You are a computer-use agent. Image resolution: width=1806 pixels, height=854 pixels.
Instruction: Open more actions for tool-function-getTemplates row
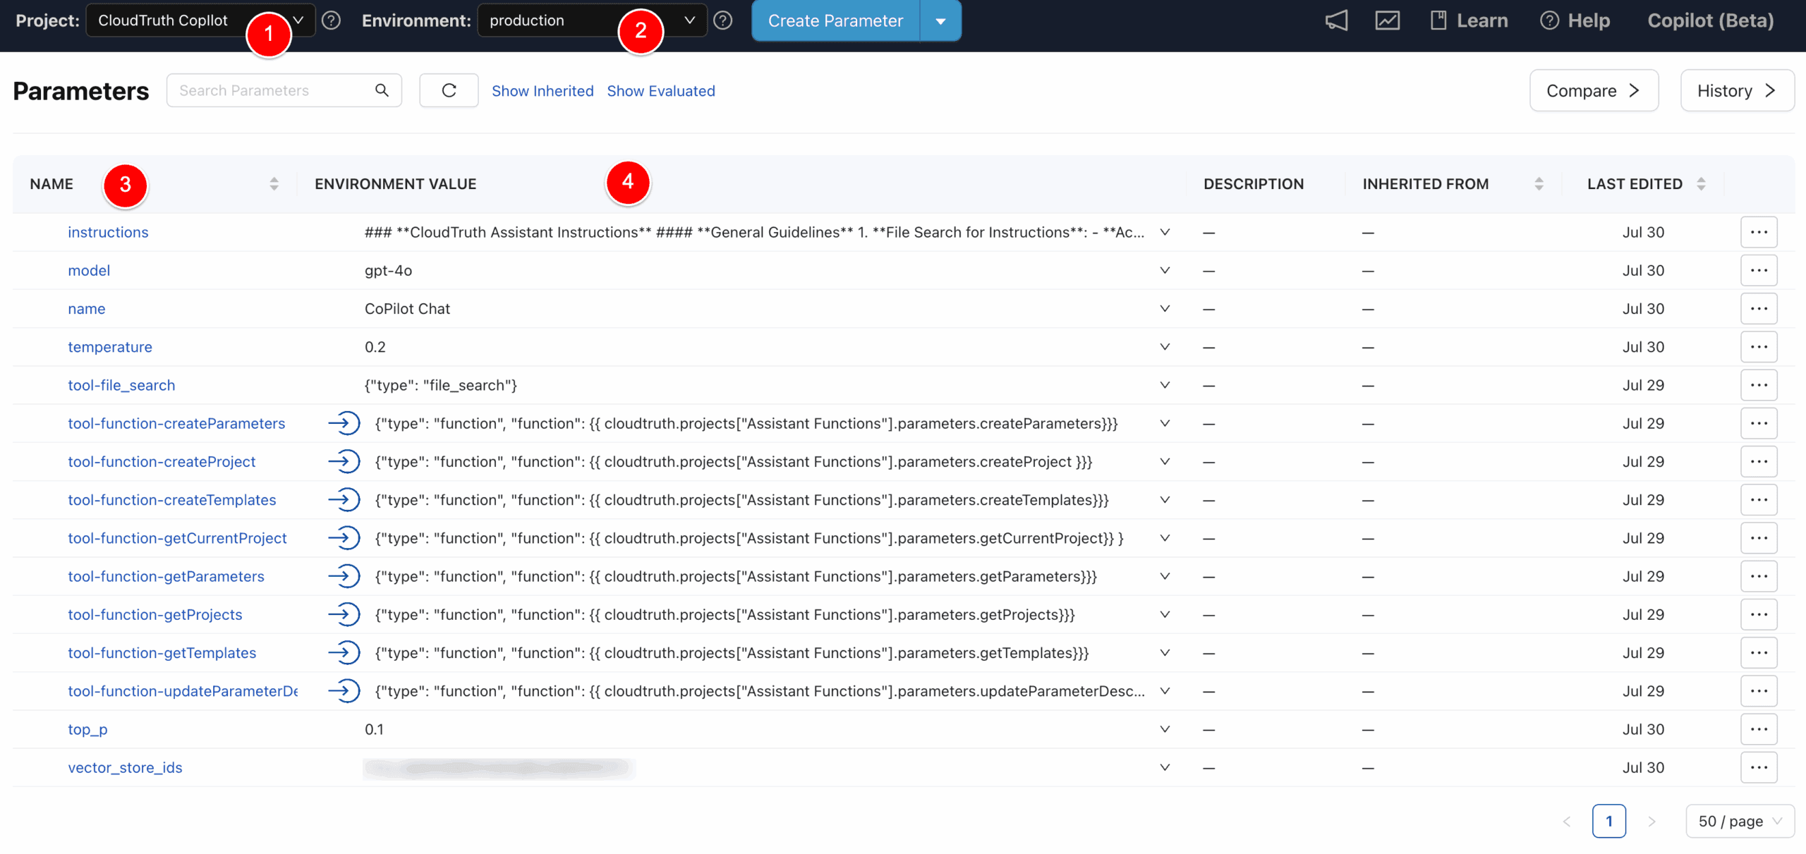(x=1759, y=652)
